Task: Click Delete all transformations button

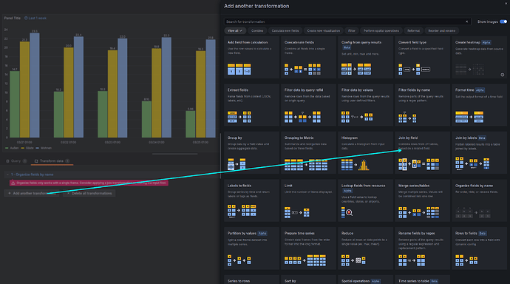Action: pyautogui.click(x=89, y=193)
